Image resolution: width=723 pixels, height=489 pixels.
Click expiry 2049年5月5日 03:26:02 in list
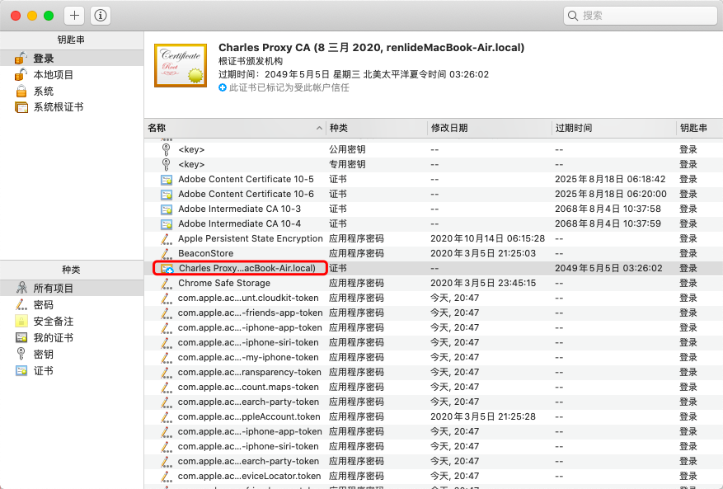pyautogui.click(x=608, y=268)
